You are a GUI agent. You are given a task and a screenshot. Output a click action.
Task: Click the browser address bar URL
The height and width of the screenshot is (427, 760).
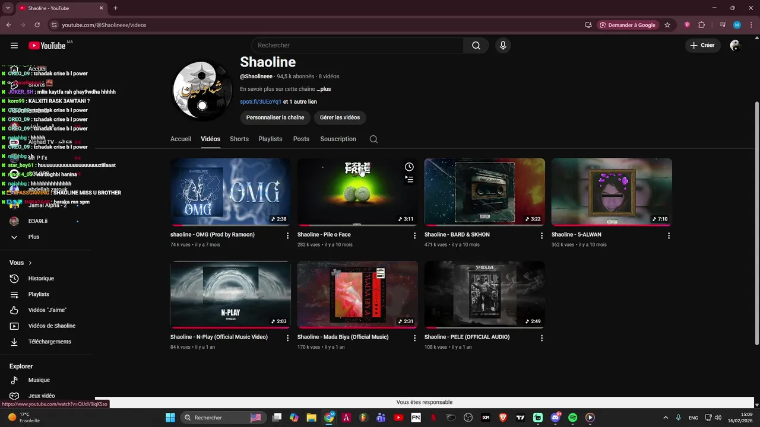click(104, 25)
